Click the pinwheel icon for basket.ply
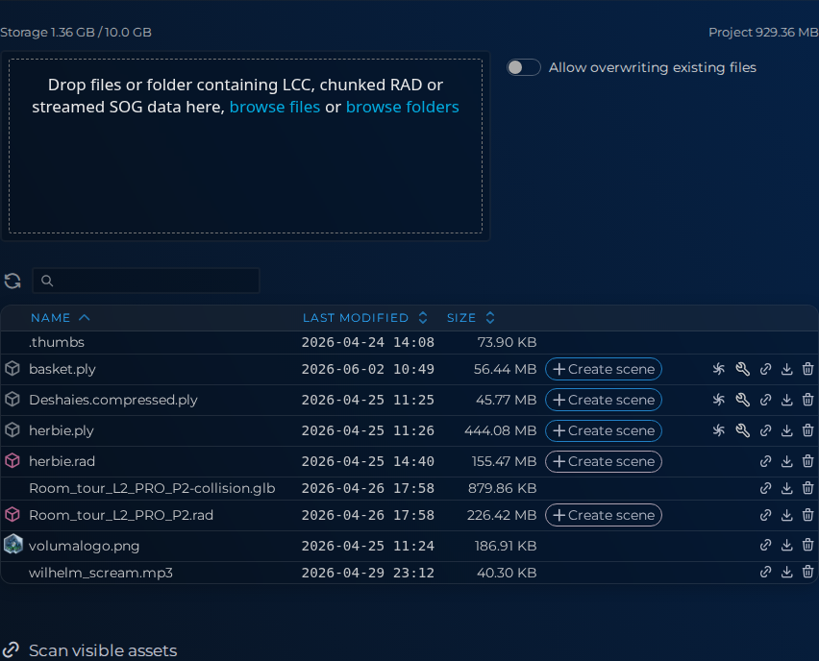Image resolution: width=819 pixels, height=661 pixels. pos(719,369)
